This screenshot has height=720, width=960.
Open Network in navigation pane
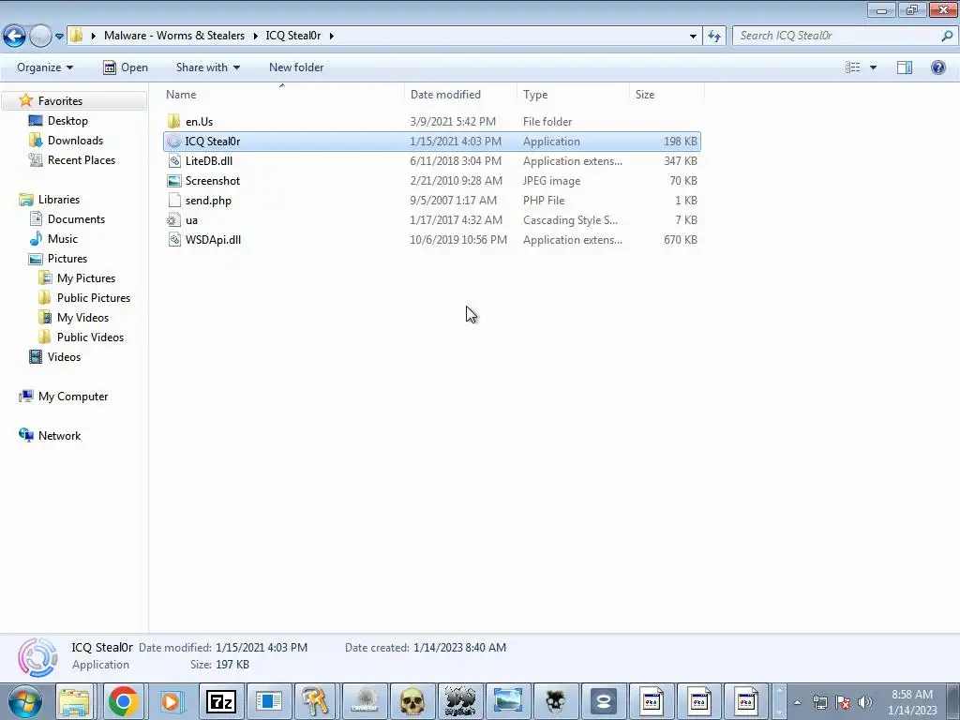click(x=59, y=435)
